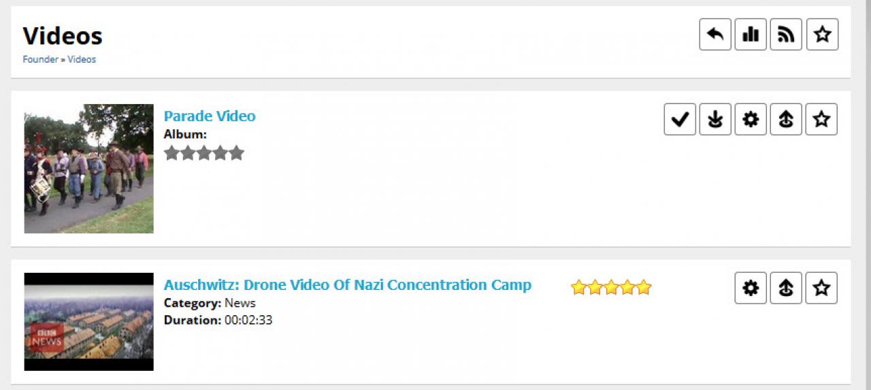Open the Auschwitz drone video title link
Image resolution: width=871 pixels, height=390 pixels.
click(x=347, y=285)
